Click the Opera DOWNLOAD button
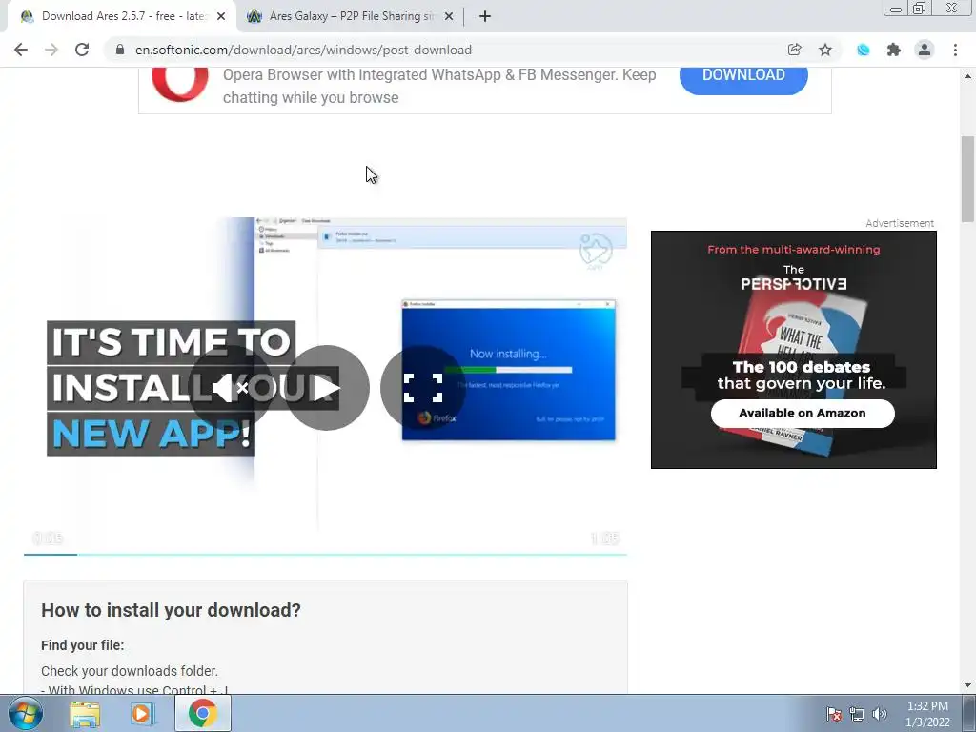The width and height of the screenshot is (976, 732). point(743,76)
